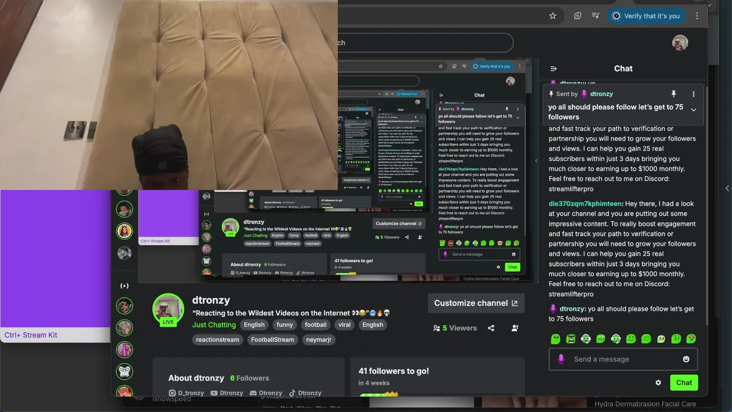Pick the sixth green blob emote
Viewport: 732px width, 412px height.
coord(631,339)
